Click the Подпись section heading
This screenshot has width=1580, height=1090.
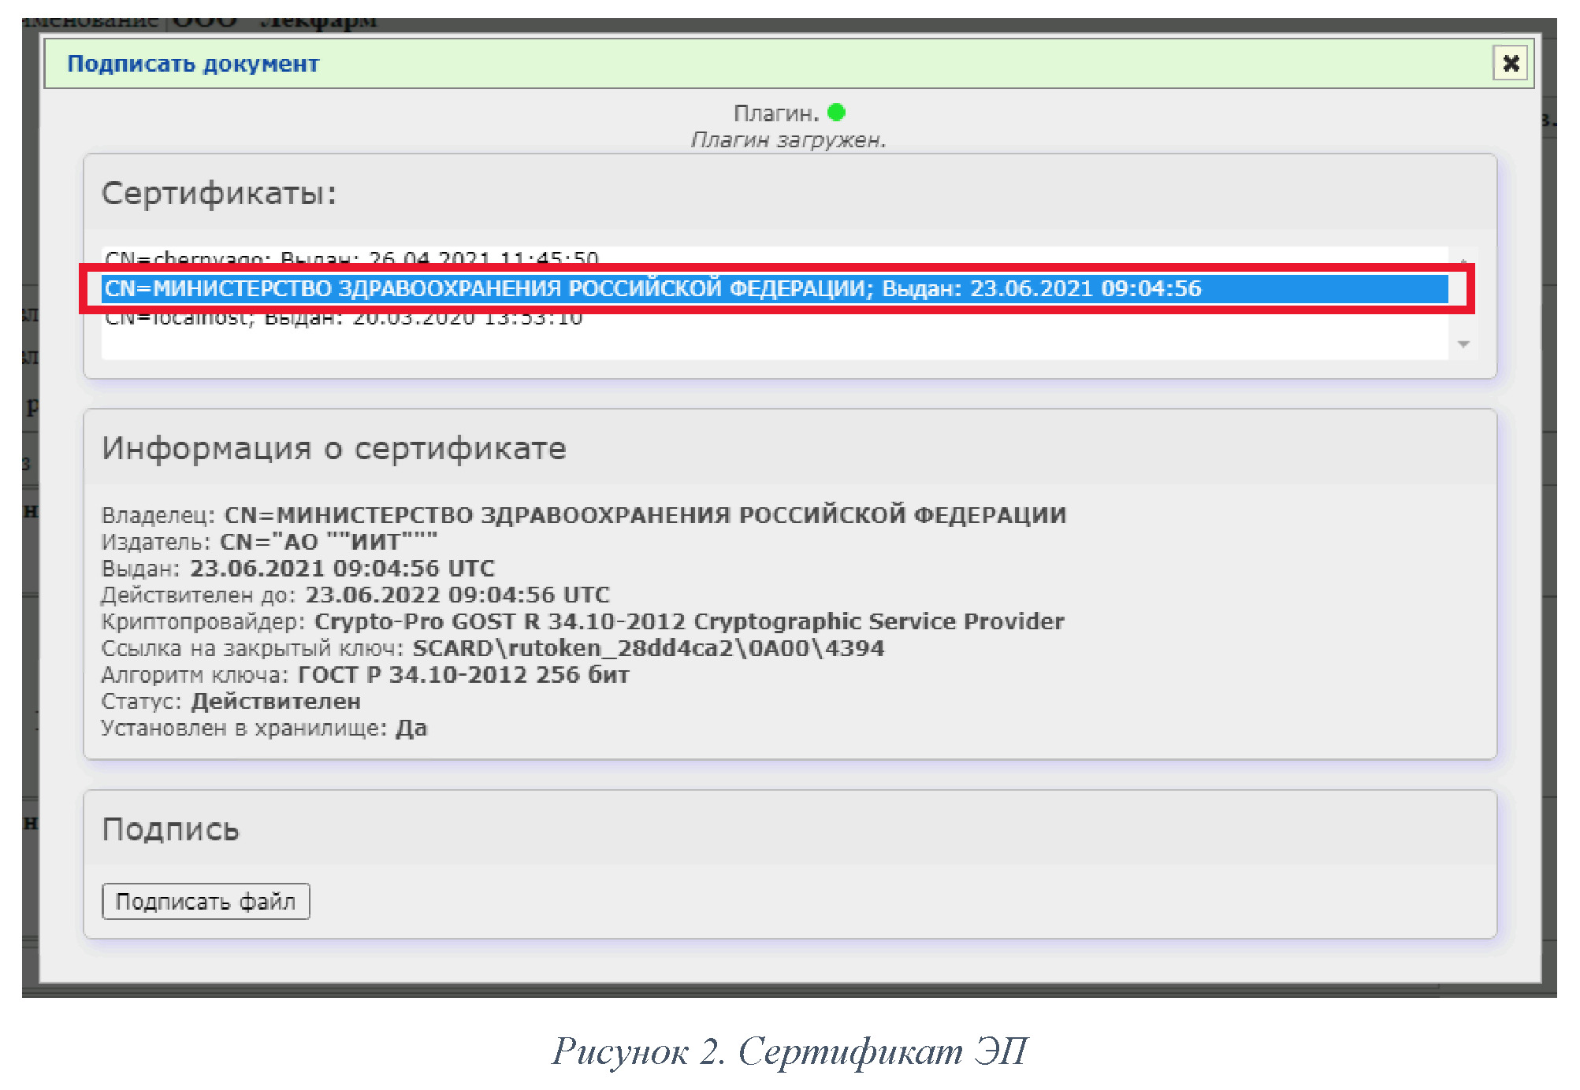click(170, 829)
